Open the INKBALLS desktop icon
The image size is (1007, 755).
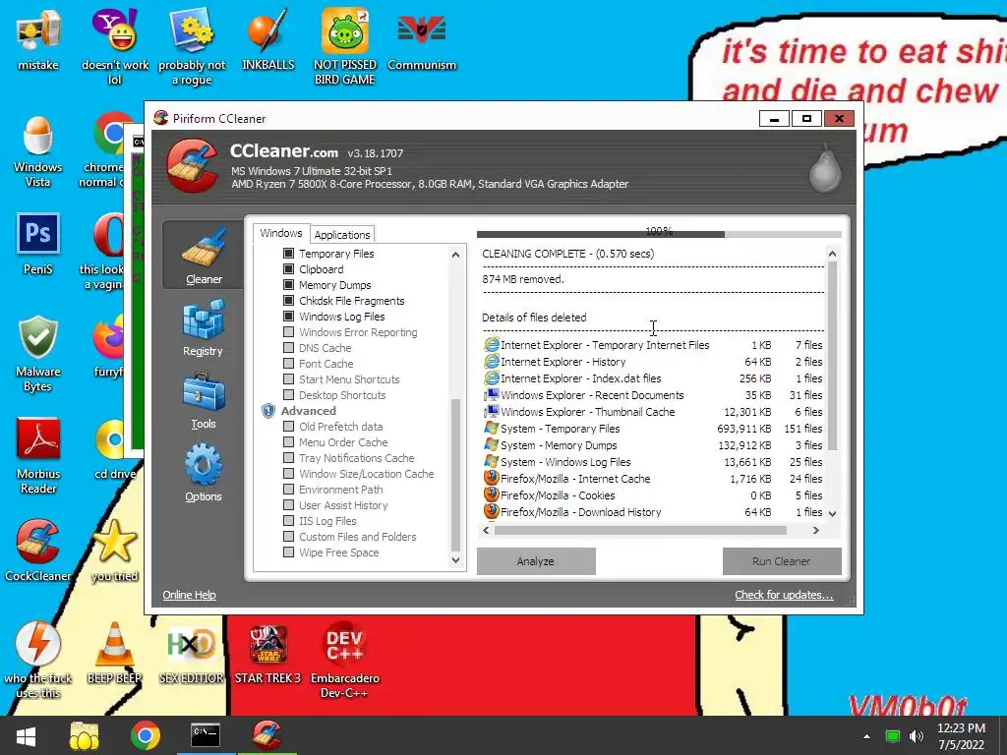267,39
